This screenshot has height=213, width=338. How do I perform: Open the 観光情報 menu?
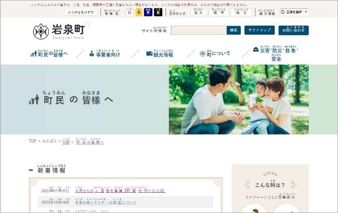(160, 53)
